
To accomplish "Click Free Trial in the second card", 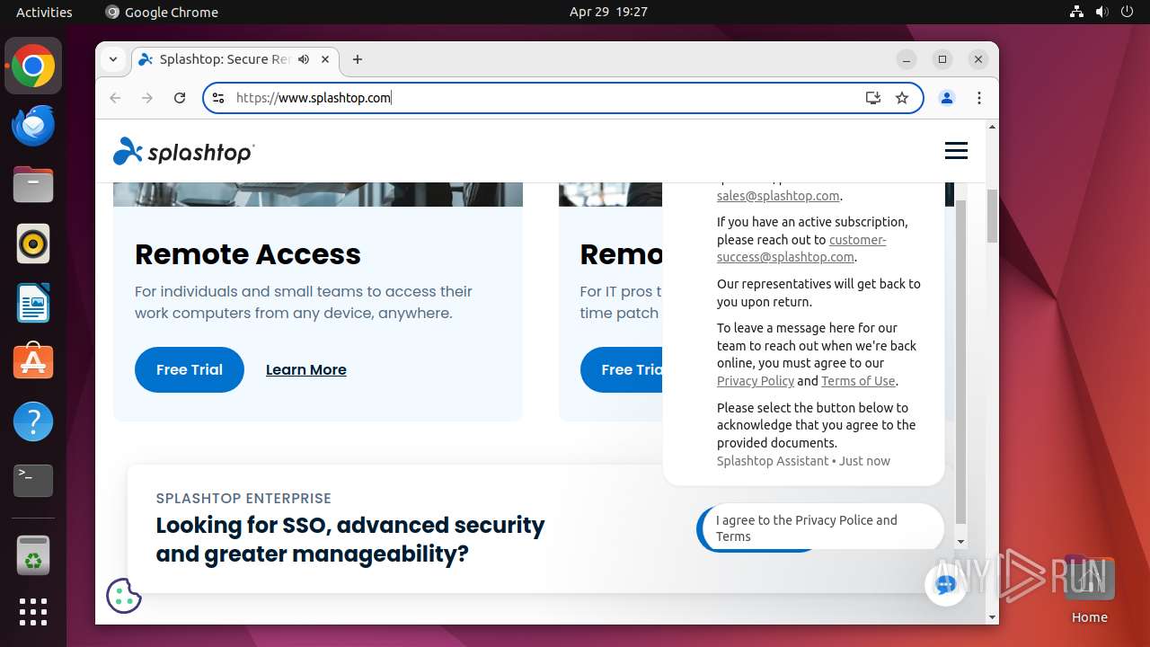I will 622,369.
